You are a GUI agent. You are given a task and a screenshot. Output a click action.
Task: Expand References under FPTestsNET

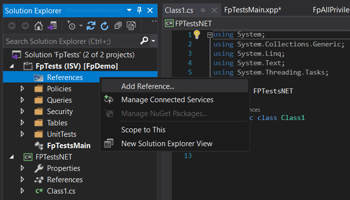click(x=22, y=179)
